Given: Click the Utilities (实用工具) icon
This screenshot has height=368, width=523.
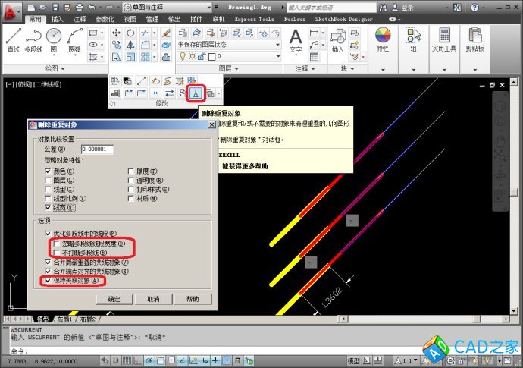Looking at the screenshot, I should pos(443,36).
